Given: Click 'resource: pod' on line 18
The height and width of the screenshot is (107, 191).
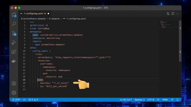Looking at the screenshot, I should pyautogui.click(x=54, y=77).
